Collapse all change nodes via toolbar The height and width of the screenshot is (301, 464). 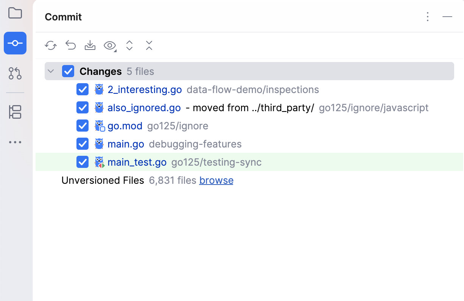[149, 45]
